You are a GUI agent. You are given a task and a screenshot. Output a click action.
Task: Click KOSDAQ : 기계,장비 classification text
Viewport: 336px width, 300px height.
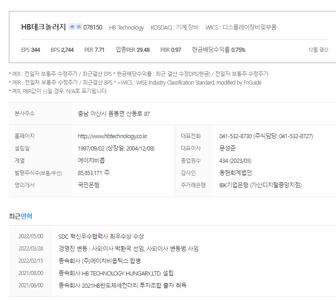point(175,27)
